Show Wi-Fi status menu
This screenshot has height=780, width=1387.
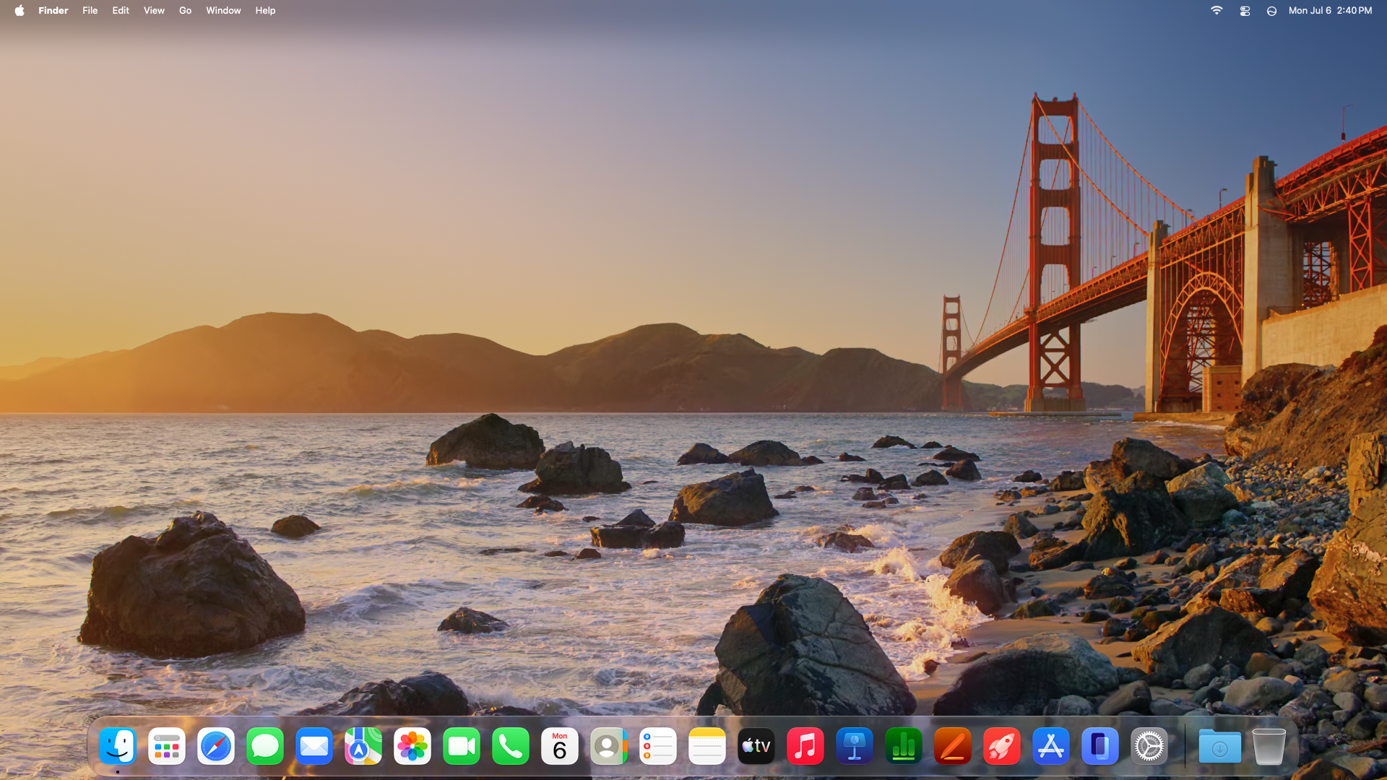[x=1217, y=10]
